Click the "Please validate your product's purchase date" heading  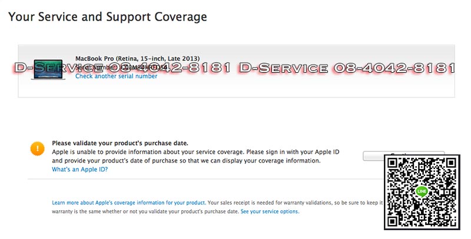click(120, 143)
